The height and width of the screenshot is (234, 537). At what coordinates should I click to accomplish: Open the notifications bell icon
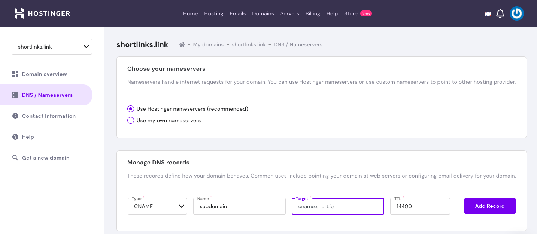(500, 14)
